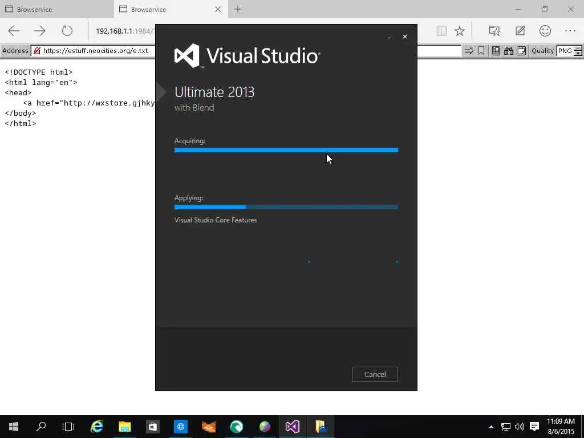Screen dimensions: 584x438
Task: Click the <html lang="en"> line
Action: pos(41,82)
